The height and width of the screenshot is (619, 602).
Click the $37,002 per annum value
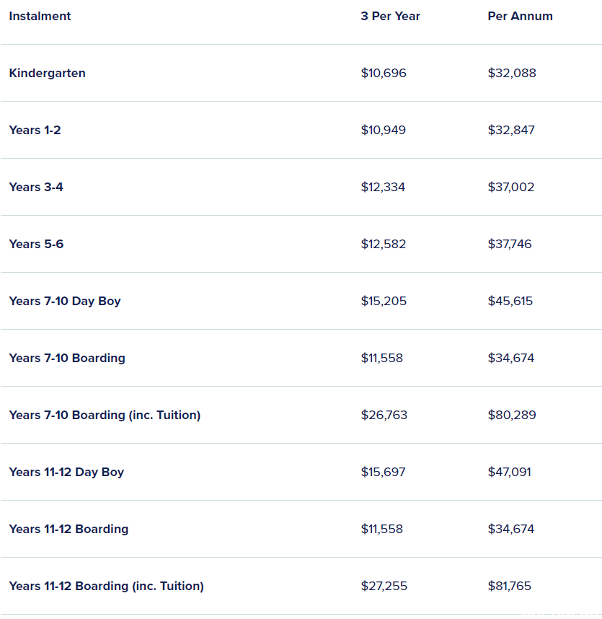[x=511, y=187]
